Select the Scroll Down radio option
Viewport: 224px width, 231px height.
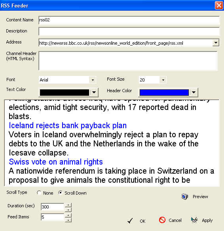[60, 193]
